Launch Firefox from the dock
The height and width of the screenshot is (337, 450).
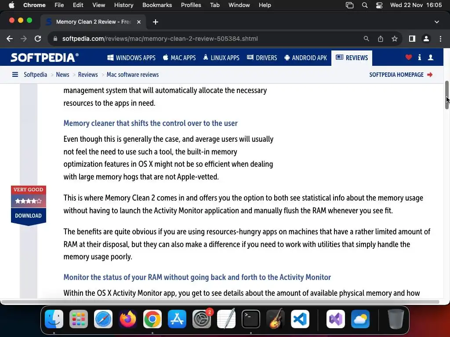click(128, 319)
